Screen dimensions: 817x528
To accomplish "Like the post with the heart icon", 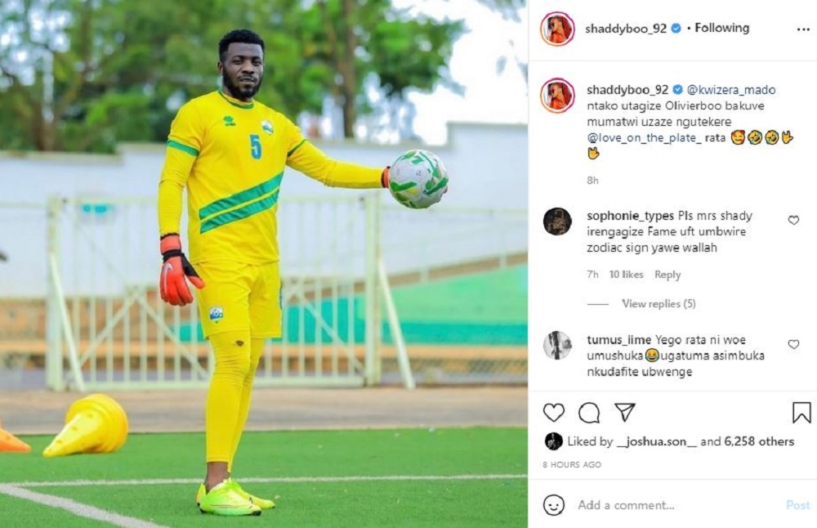I will (x=553, y=413).
